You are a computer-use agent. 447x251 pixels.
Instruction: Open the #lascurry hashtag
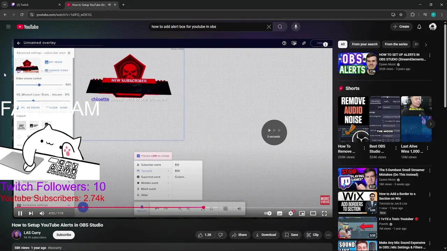coord(55,248)
